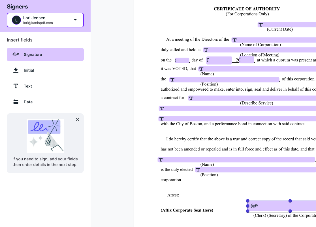Click the month field after 'day of'

click(219, 60)
